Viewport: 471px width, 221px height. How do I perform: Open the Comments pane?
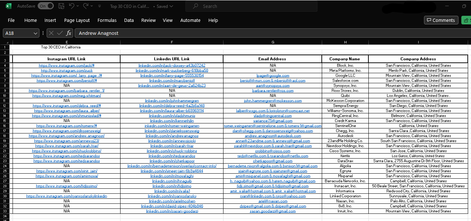point(441,20)
